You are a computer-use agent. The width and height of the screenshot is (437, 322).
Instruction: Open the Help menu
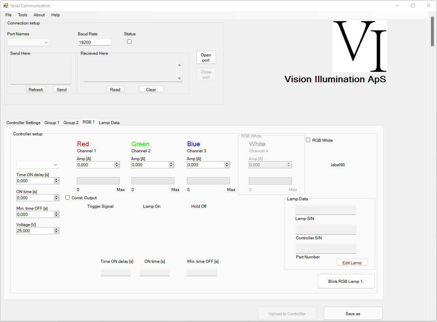pos(55,15)
